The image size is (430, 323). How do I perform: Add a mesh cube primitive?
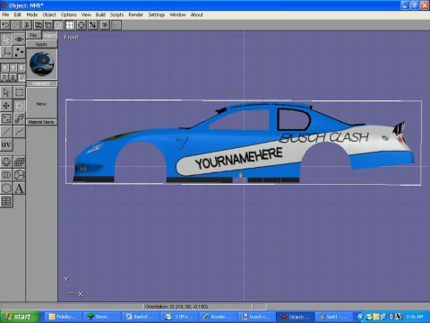(19, 161)
